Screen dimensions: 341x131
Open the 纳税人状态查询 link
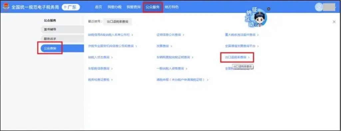(x=100, y=57)
